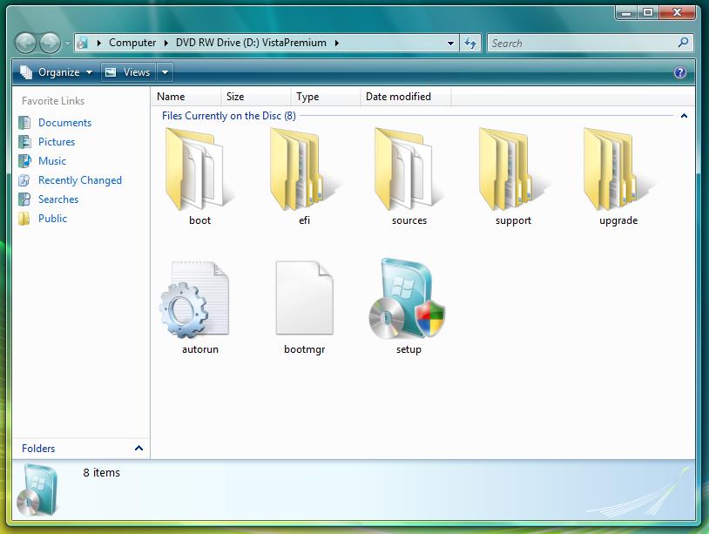Viewport: 709px width, 534px height.
Task: Click the 8 items text in details pane
Action: pos(101,472)
